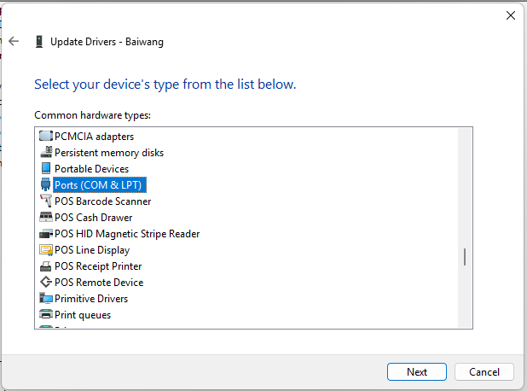Click the POS Receipt Printer icon
527x391 pixels.
pos(46,266)
